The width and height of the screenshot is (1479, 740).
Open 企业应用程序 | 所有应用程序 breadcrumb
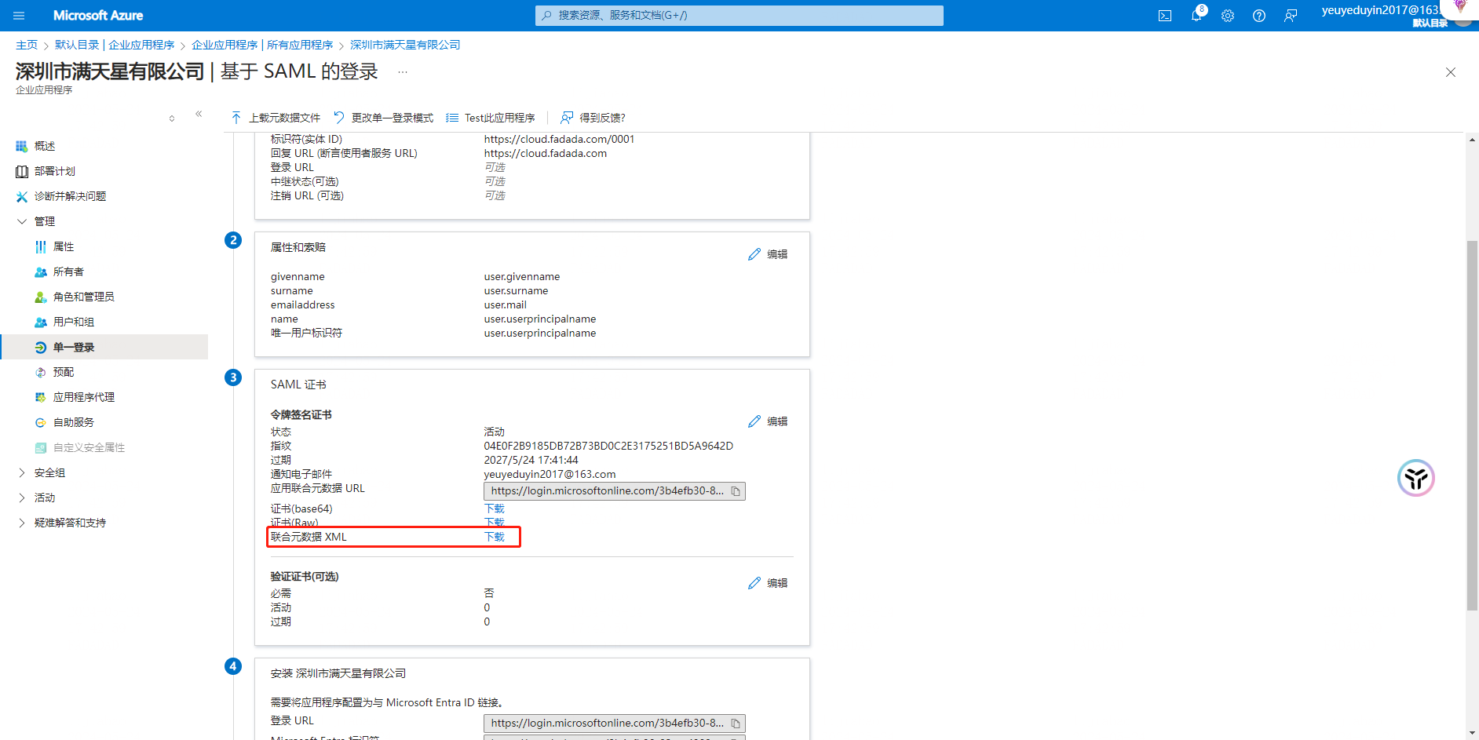[x=262, y=45]
